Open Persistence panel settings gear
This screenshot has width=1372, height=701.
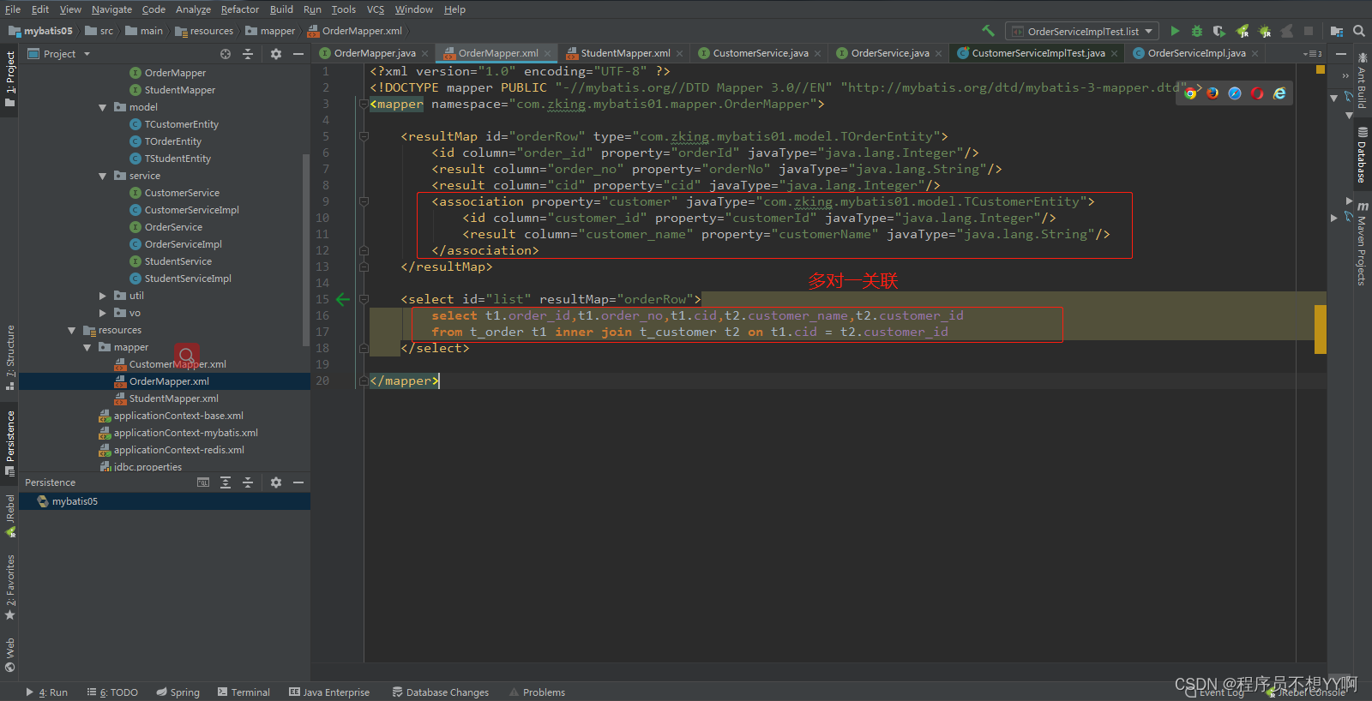click(276, 482)
